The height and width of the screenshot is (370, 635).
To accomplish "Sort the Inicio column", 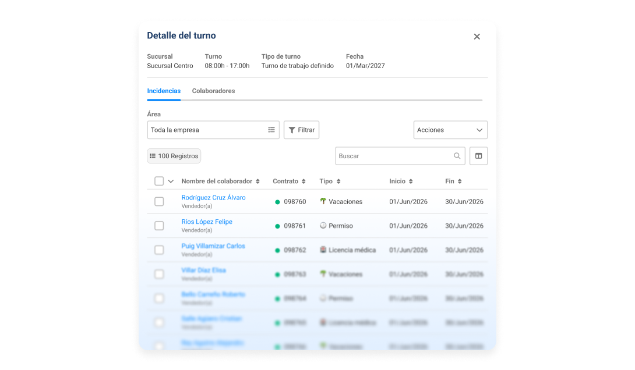I will 411,182.
